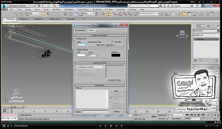Click the Render teapot icon
This screenshot has height=129, width=222.
217,14
